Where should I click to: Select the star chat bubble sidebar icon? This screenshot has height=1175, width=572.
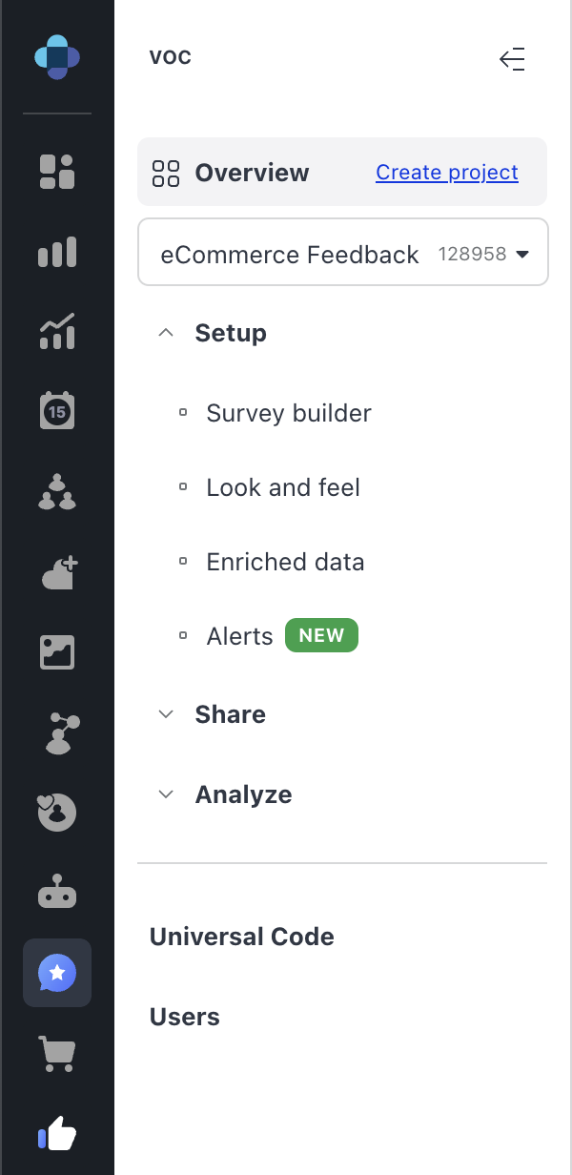(x=57, y=973)
